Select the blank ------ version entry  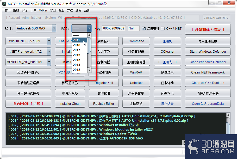click(x=80, y=35)
